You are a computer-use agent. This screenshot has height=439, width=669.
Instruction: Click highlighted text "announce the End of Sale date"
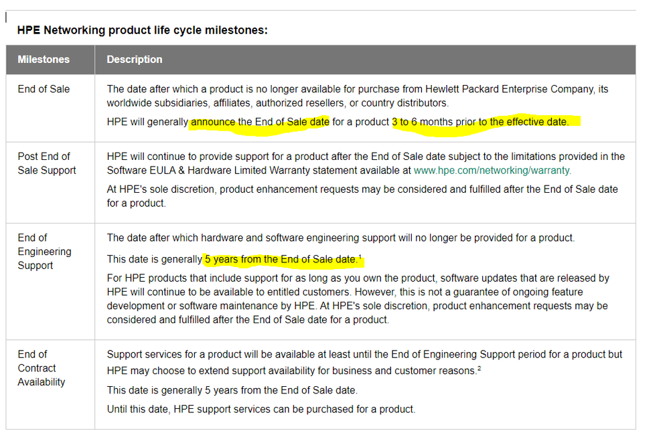260,122
